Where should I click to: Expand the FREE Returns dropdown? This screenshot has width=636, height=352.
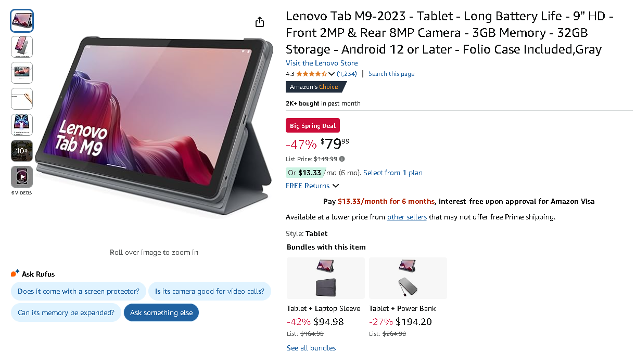[x=335, y=186]
